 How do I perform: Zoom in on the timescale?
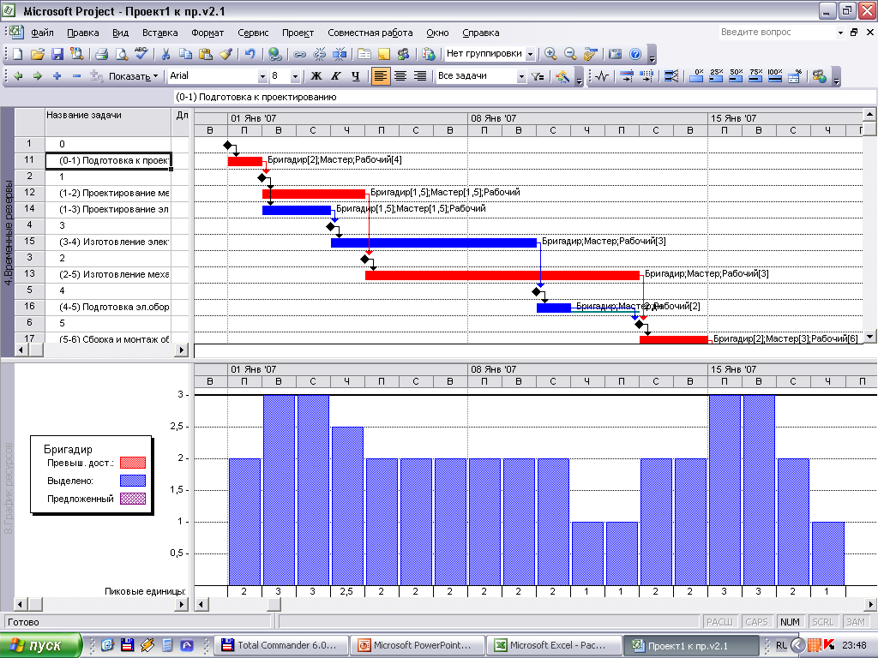[x=550, y=54]
